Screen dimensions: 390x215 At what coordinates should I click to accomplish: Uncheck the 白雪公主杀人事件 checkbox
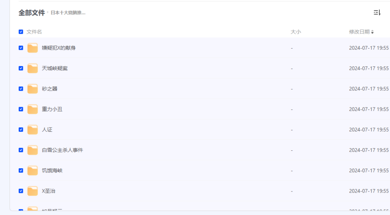pyautogui.click(x=21, y=150)
